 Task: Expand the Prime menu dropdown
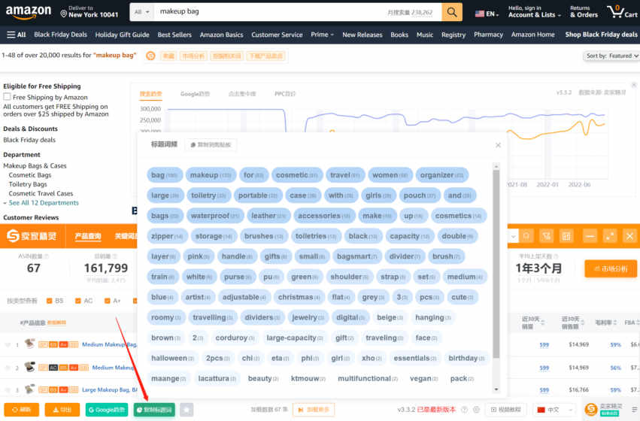322,35
